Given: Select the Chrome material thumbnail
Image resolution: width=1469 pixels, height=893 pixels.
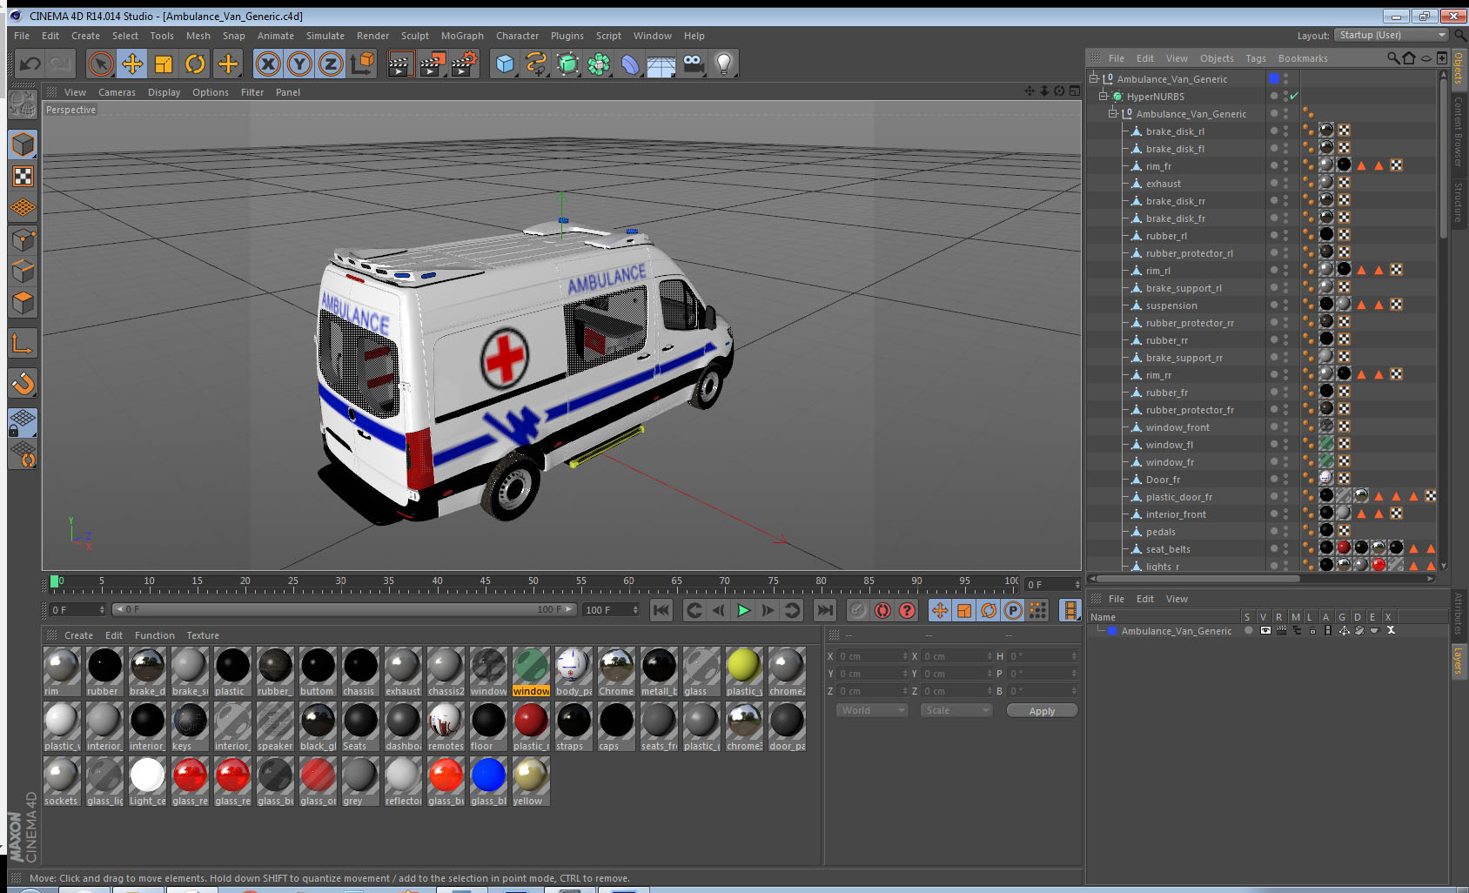Looking at the screenshot, I should (x=616, y=671).
